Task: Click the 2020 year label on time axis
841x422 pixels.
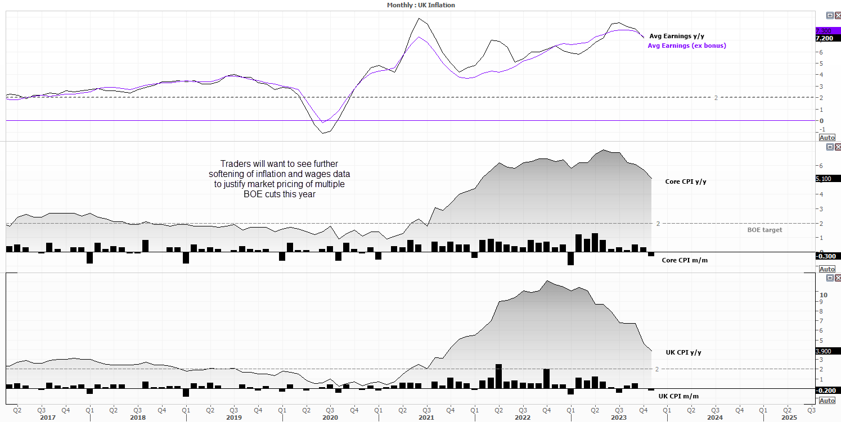Action: click(330, 418)
